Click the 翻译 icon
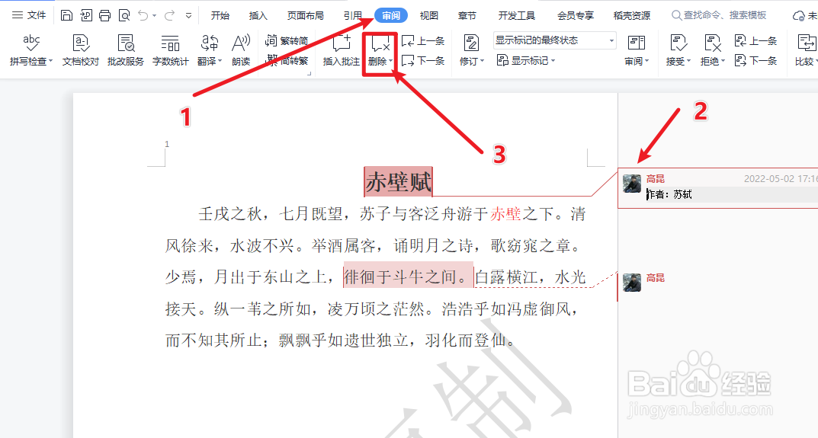Viewport: 818px width, 438px height. click(209, 43)
